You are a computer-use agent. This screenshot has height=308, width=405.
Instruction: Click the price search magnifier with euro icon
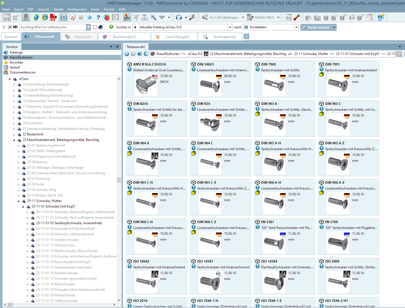[192, 17]
